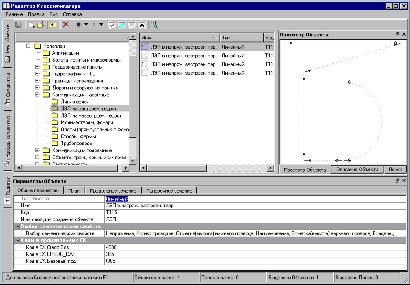Toggle the red checkmark toolbar button
Screen dimensions: 410x285
pos(112,25)
